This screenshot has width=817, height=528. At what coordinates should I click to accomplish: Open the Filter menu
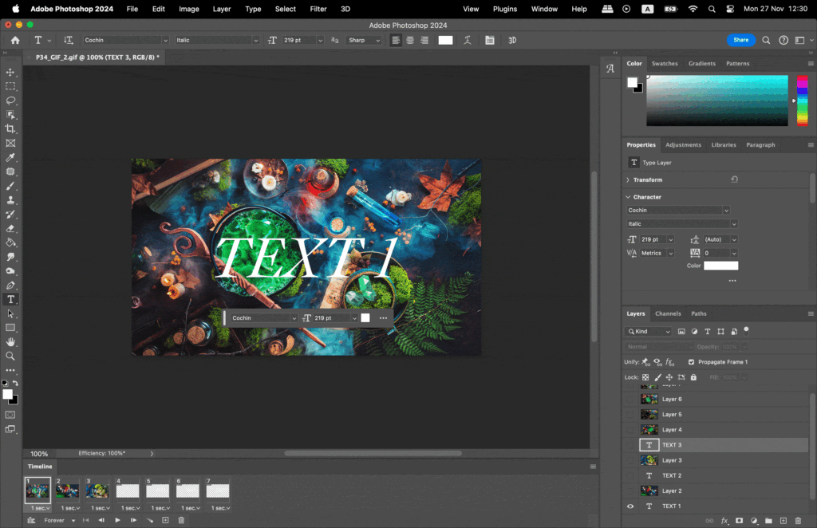(x=318, y=9)
